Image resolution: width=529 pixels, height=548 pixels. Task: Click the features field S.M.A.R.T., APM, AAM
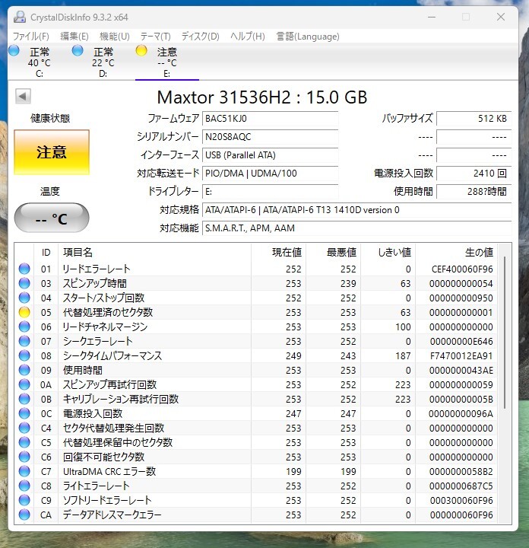pos(356,228)
